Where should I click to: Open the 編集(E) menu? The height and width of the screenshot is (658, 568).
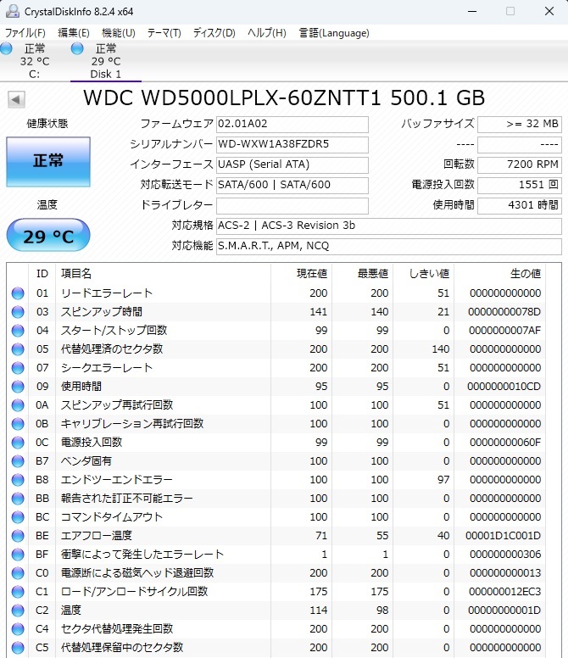74,33
